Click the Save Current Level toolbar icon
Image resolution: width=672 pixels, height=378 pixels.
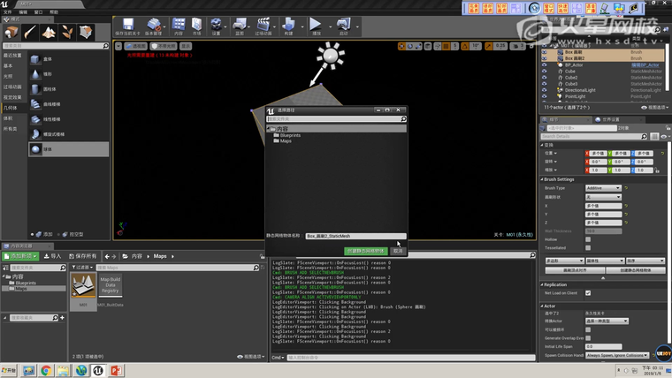pyautogui.click(x=129, y=25)
